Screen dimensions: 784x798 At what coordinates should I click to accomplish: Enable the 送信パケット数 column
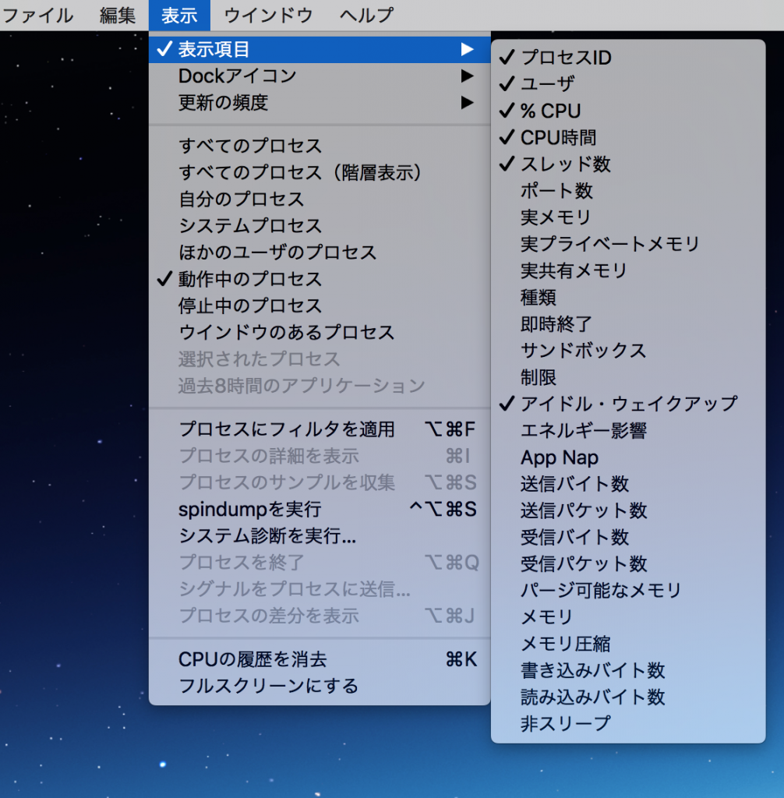point(628,510)
